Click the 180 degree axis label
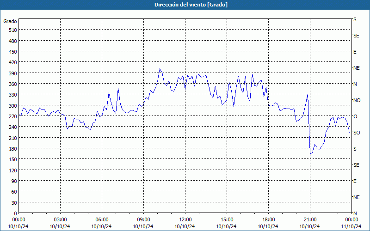This screenshot has width=370, height=231. [x=13, y=149]
